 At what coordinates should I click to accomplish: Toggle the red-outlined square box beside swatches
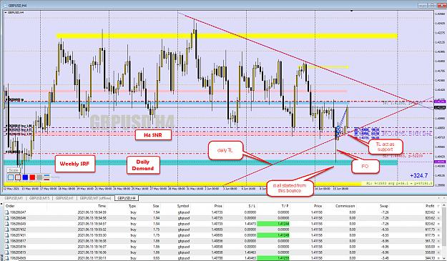point(18,177)
